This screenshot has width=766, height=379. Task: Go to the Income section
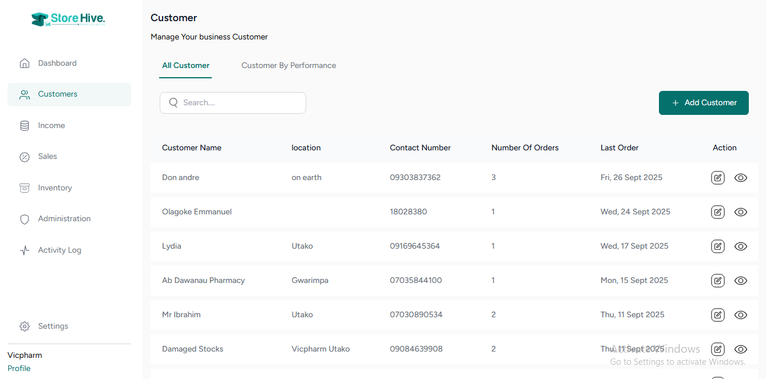(x=51, y=126)
